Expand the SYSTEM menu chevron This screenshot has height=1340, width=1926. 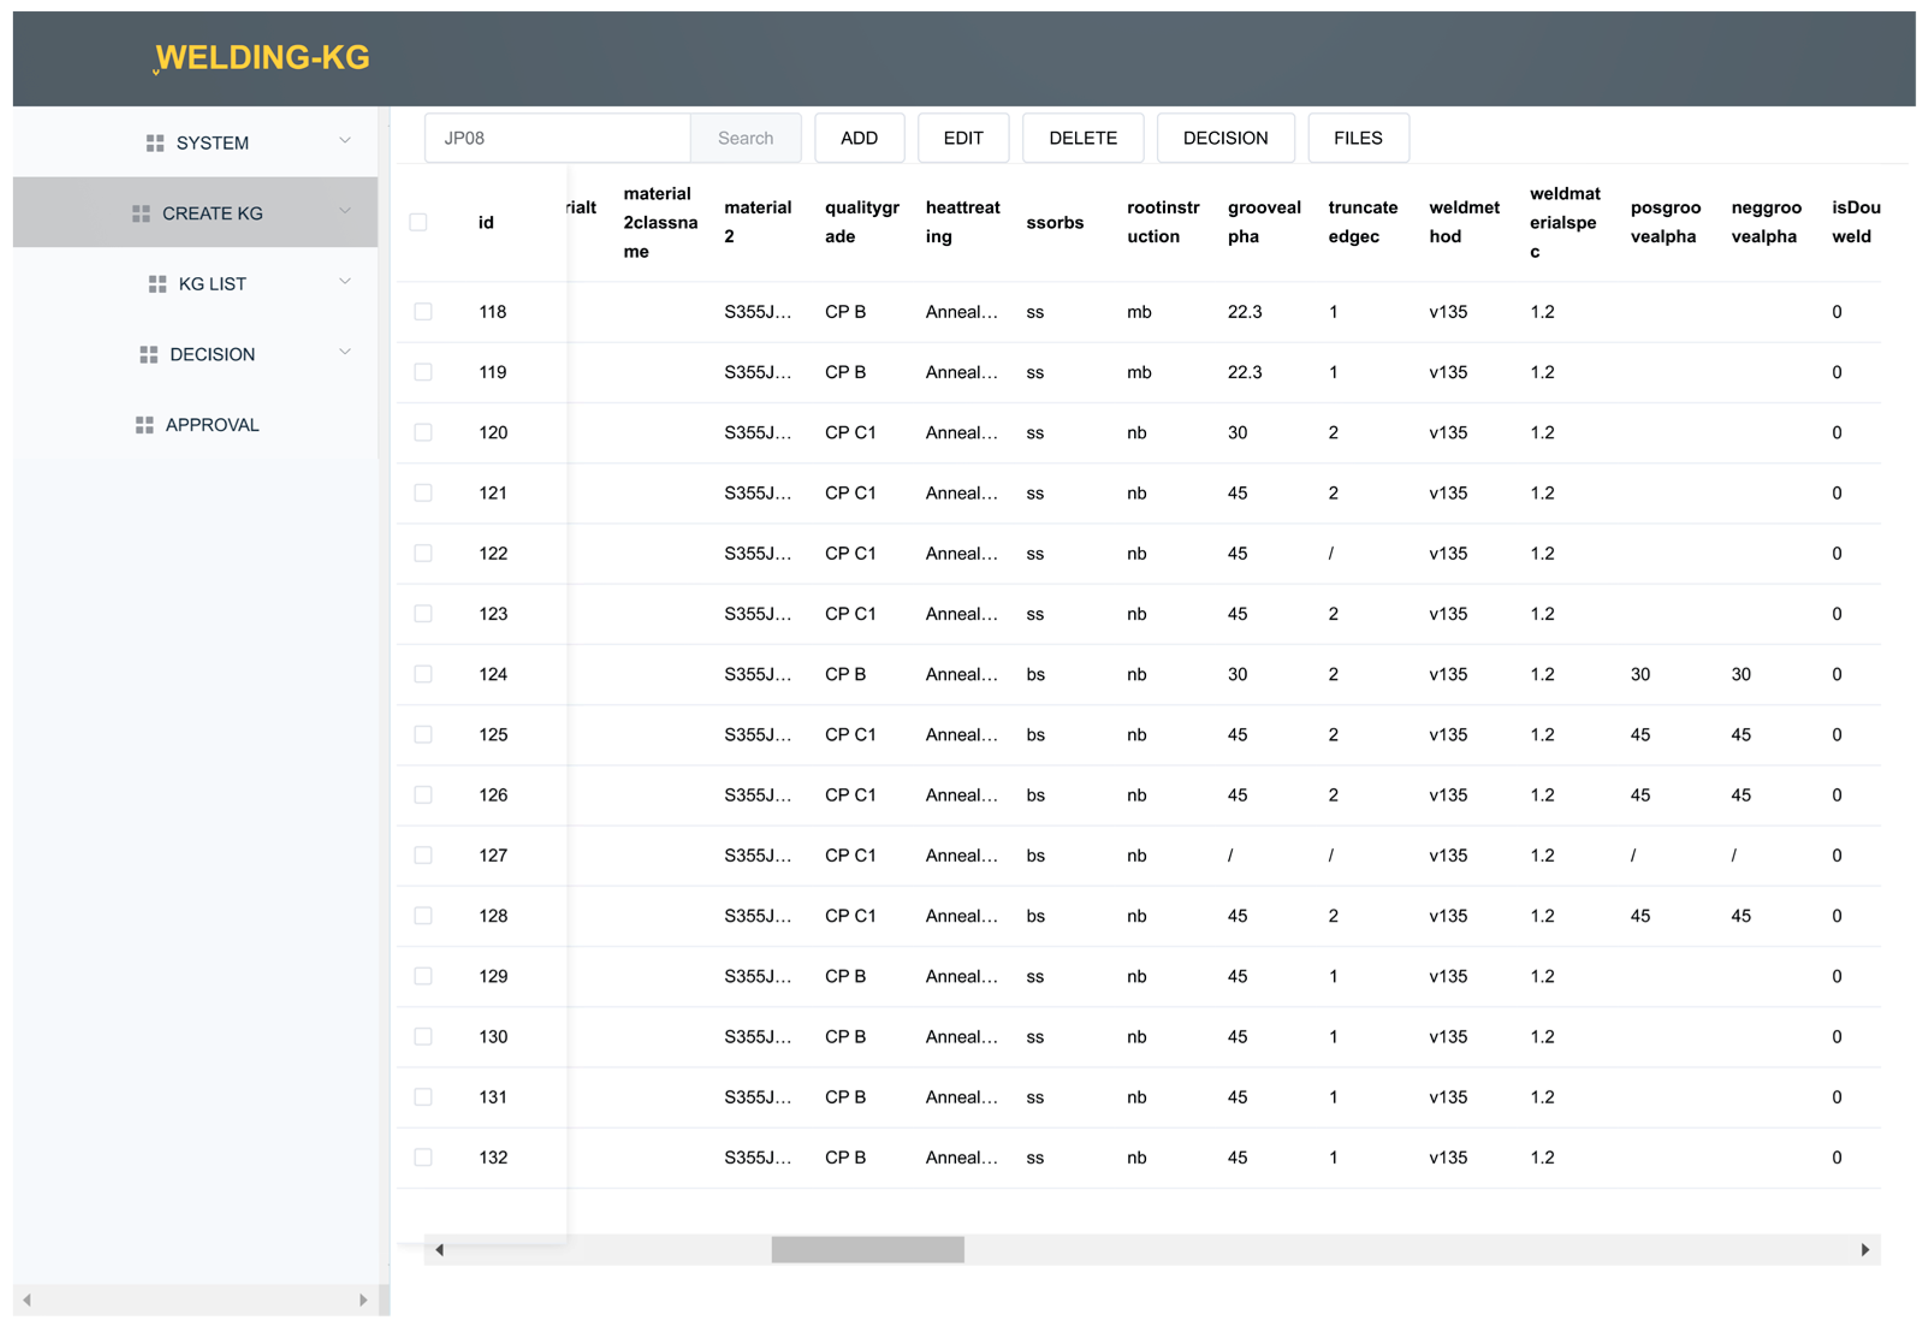click(x=345, y=140)
